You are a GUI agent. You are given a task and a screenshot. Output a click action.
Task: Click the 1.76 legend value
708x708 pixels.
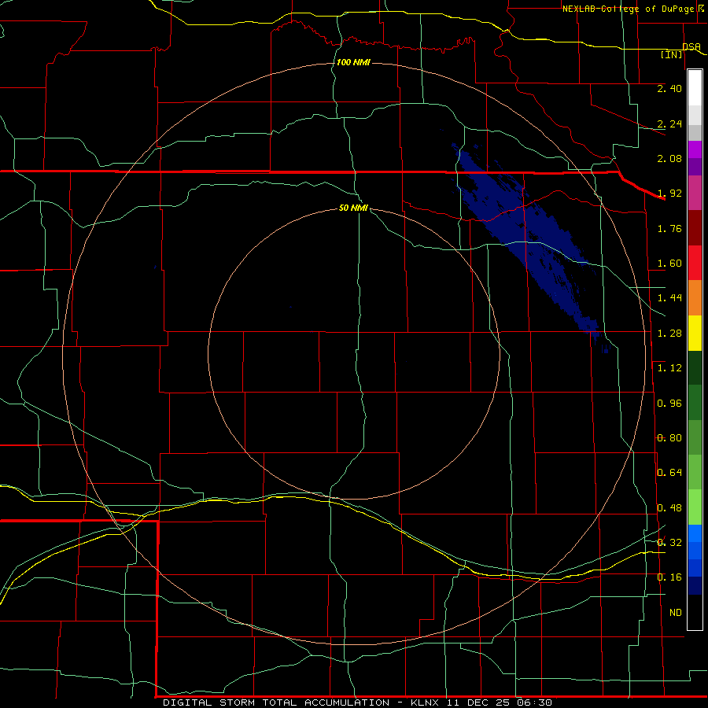[669, 228]
